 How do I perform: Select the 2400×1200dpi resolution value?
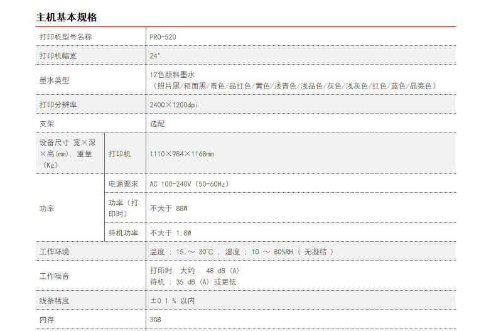click(172, 104)
